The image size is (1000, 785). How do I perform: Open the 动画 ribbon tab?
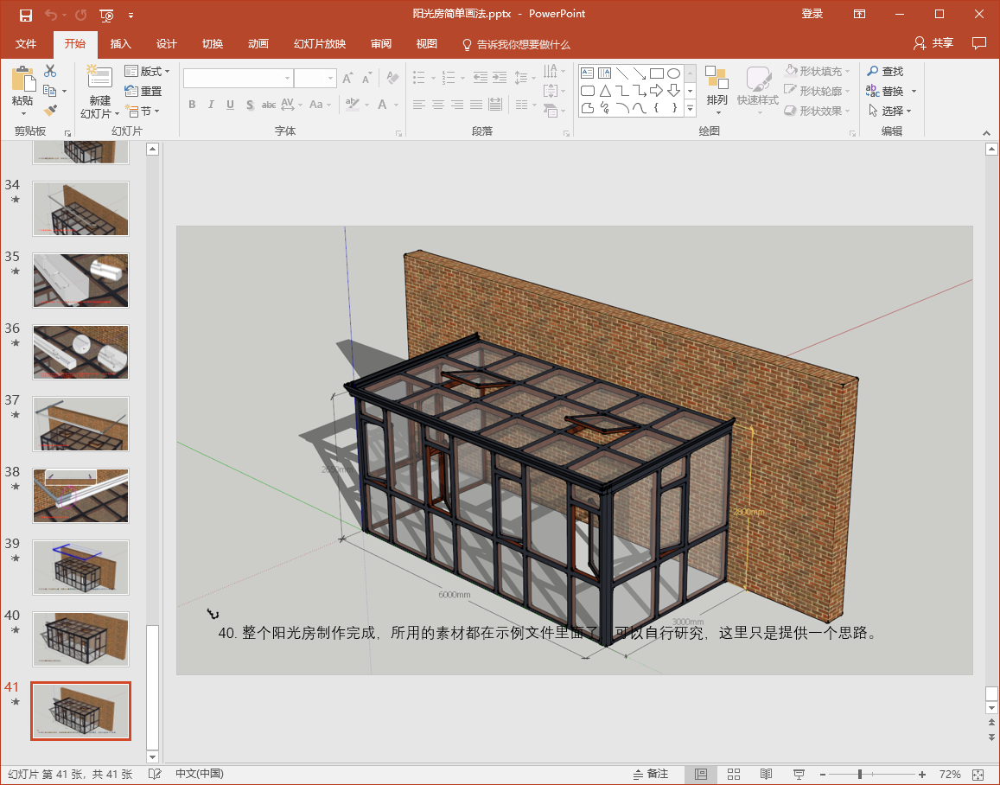[258, 43]
